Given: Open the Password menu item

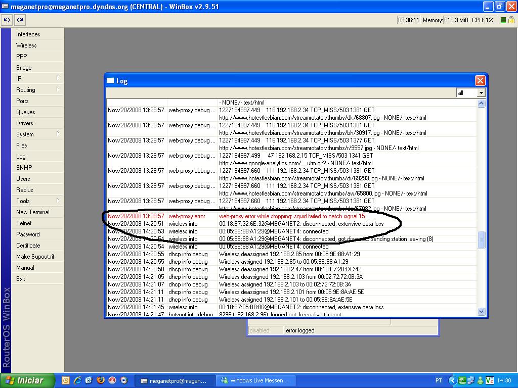Looking at the screenshot, I should pyautogui.click(x=37, y=234).
